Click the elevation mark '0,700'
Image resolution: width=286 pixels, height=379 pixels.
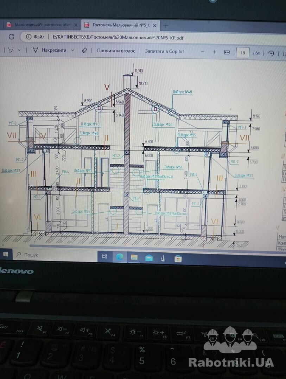[241, 222]
